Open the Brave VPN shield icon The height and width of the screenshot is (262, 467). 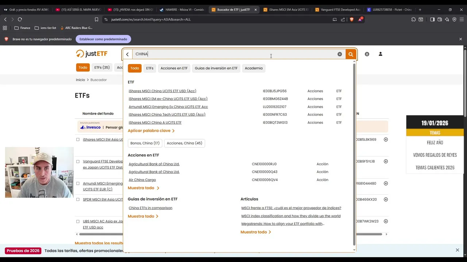[454, 19]
